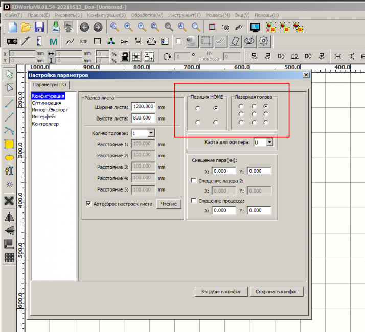Select the top-left Позиция HOME radio button
Screen dimensions: 365x332
point(198,108)
